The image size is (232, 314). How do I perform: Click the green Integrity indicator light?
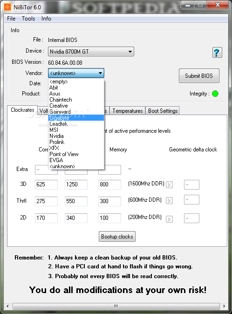pyautogui.click(x=215, y=94)
